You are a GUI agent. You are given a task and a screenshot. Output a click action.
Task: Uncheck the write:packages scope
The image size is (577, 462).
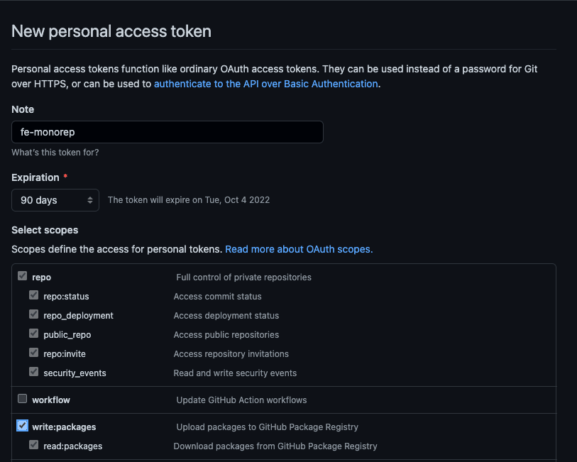click(22, 427)
